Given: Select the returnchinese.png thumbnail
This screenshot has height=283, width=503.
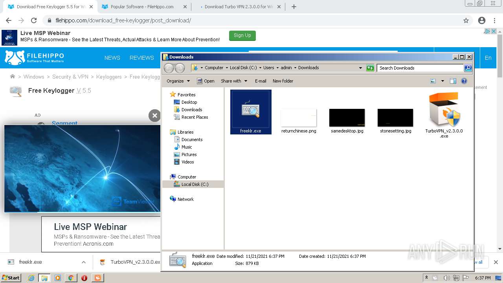Looking at the screenshot, I should point(299,118).
